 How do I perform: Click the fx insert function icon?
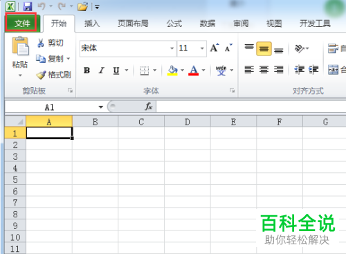coord(149,107)
